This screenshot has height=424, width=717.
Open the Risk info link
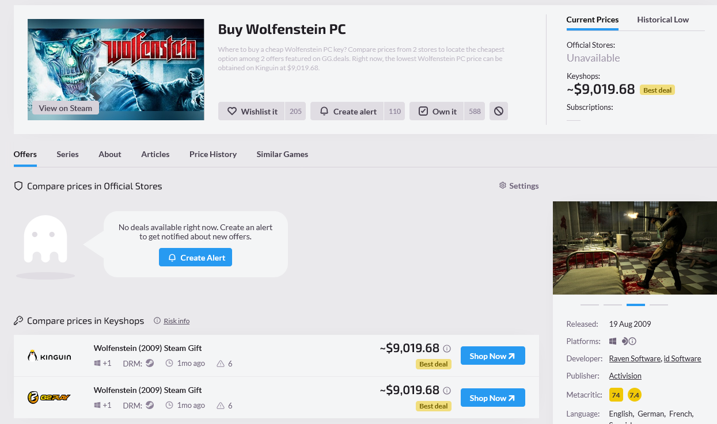click(176, 321)
